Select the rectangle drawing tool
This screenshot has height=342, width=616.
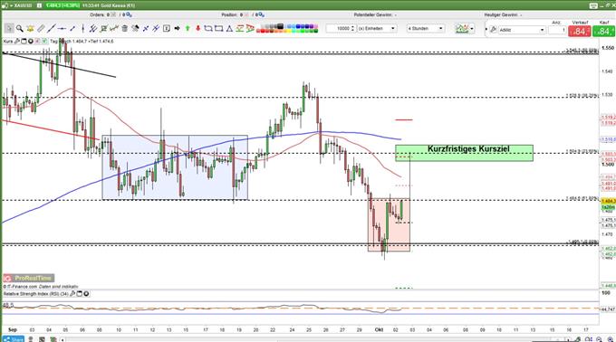pyautogui.click(x=219, y=28)
